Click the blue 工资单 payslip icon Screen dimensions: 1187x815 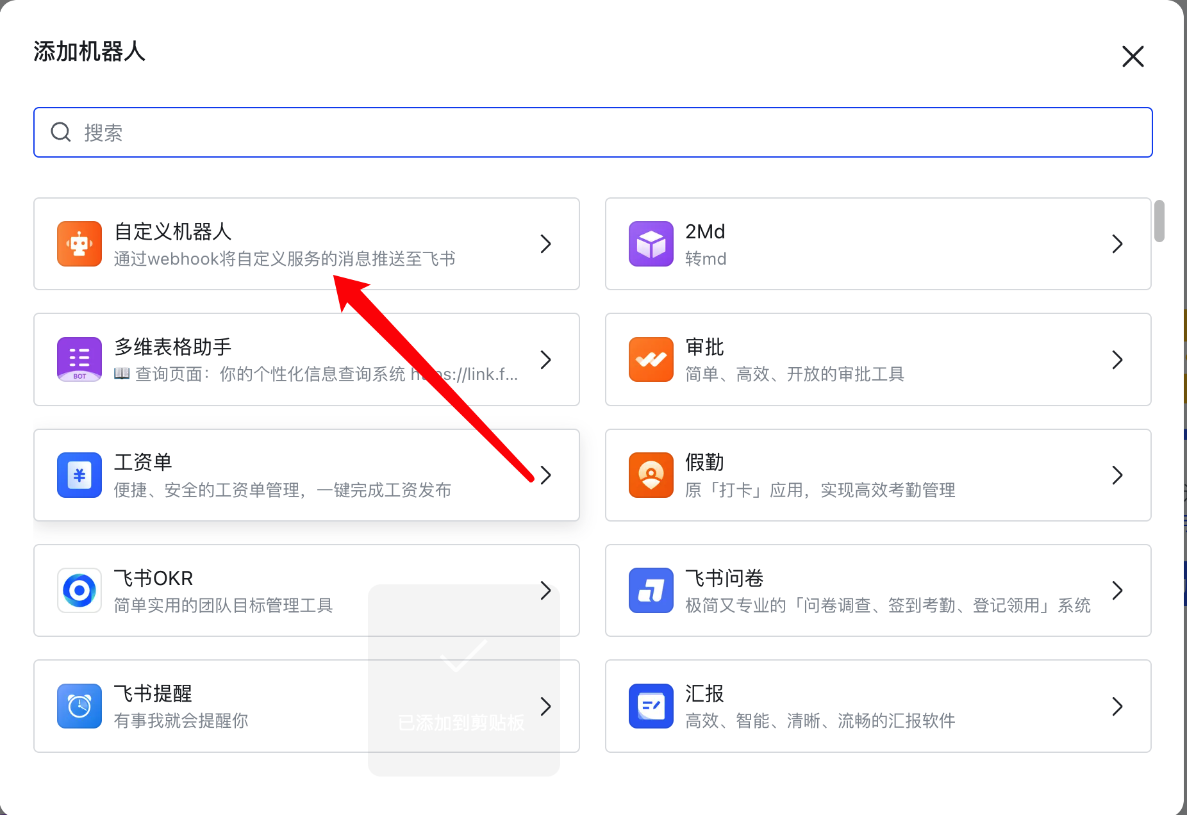click(79, 475)
